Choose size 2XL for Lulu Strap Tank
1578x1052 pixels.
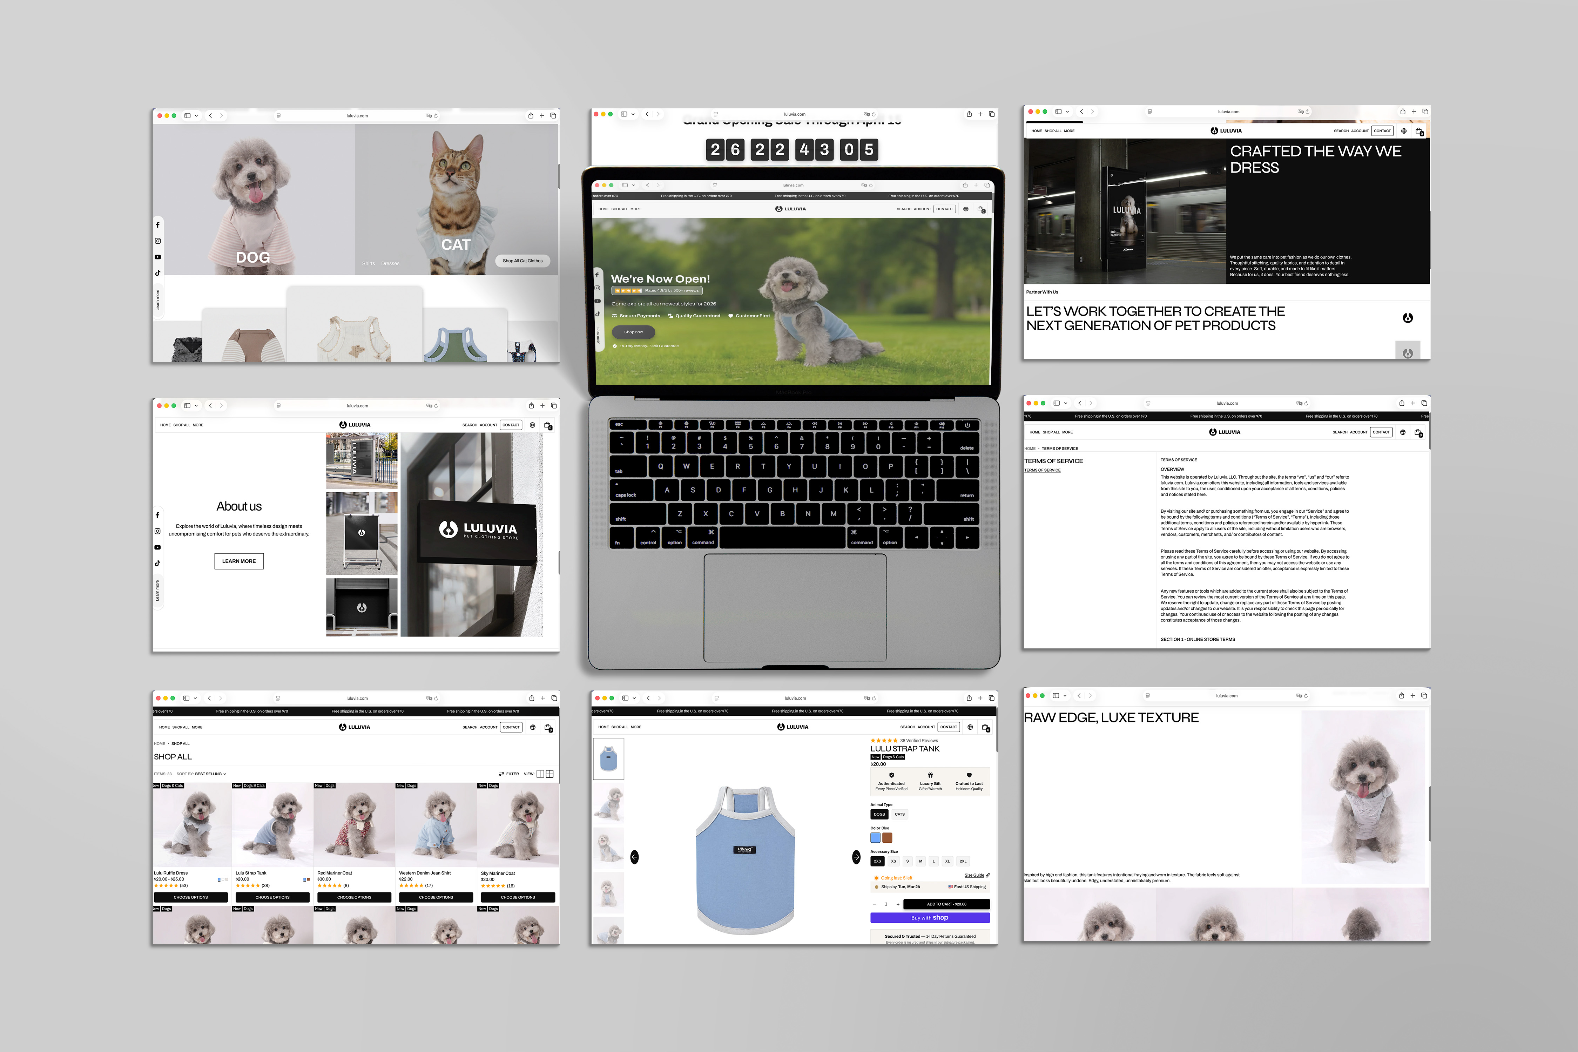pos(963,861)
